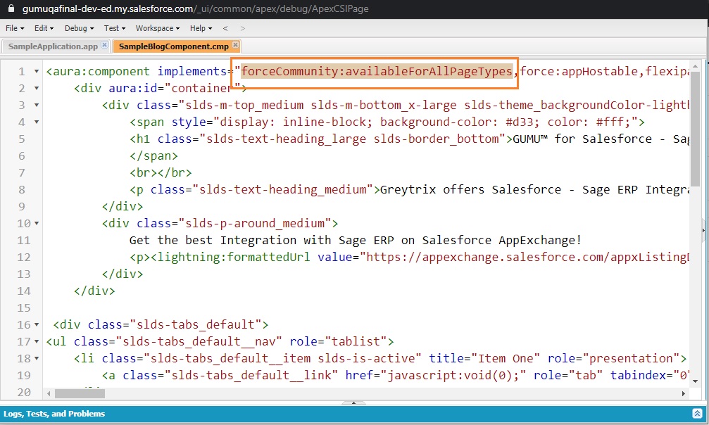Click the horizontal scrollbar thumb

coord(80,394)
